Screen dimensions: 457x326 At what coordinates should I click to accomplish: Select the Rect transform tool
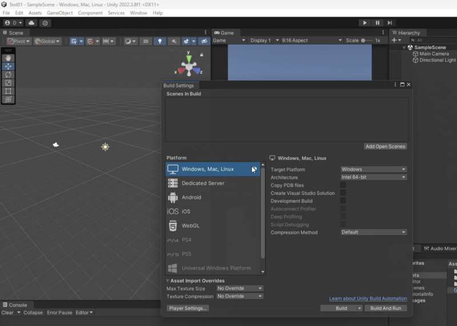point(8,91)
